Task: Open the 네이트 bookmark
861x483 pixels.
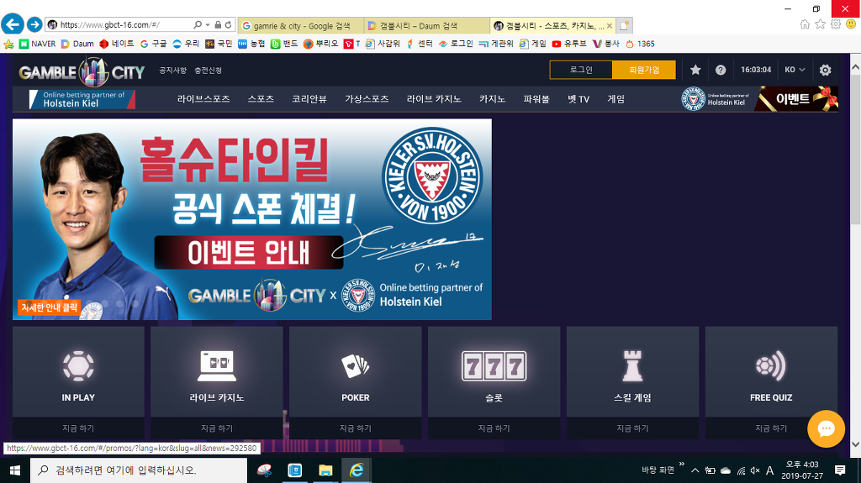Action: click(116, 44)
